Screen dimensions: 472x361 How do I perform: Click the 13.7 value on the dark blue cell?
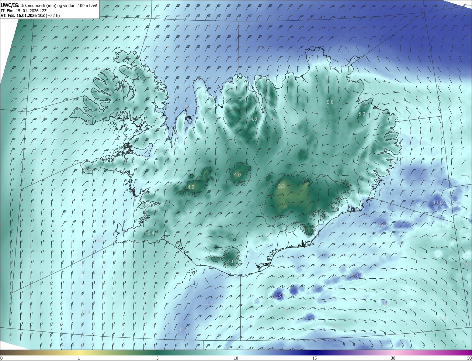pyautogui.click(x=280, y=296)
